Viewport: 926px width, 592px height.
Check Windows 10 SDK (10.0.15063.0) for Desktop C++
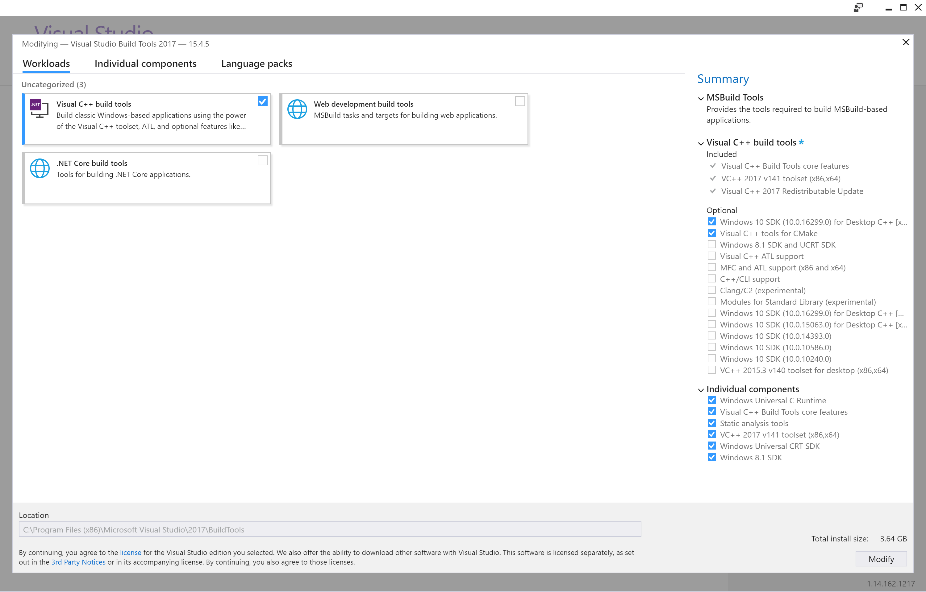coord(711,324)
